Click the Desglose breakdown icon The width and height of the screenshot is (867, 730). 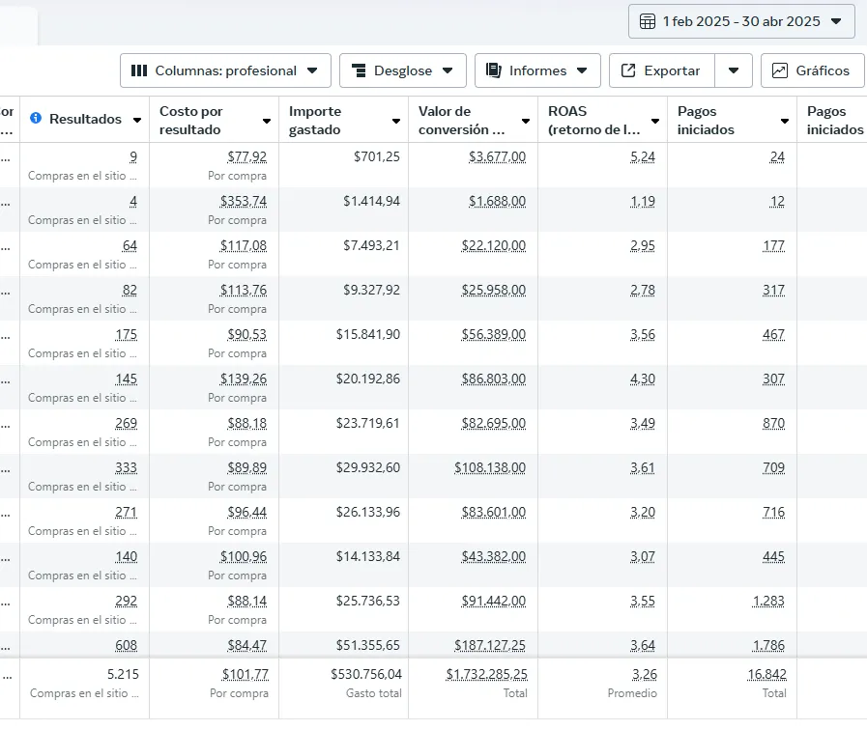(x=359, y=70)
